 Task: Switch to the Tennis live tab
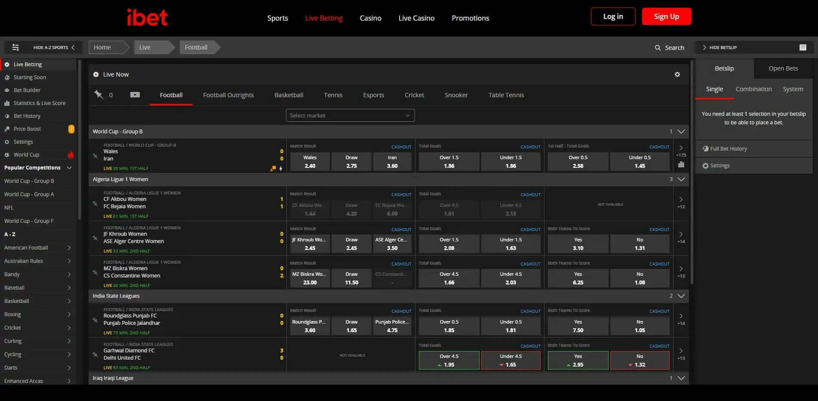(333, 95)
